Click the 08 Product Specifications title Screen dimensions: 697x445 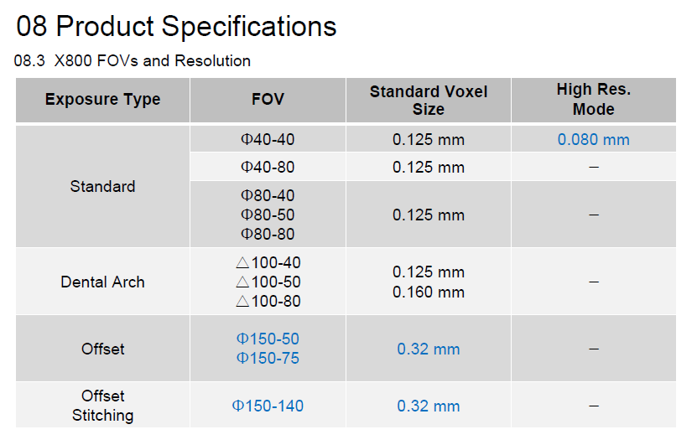[x=176, y=27]
